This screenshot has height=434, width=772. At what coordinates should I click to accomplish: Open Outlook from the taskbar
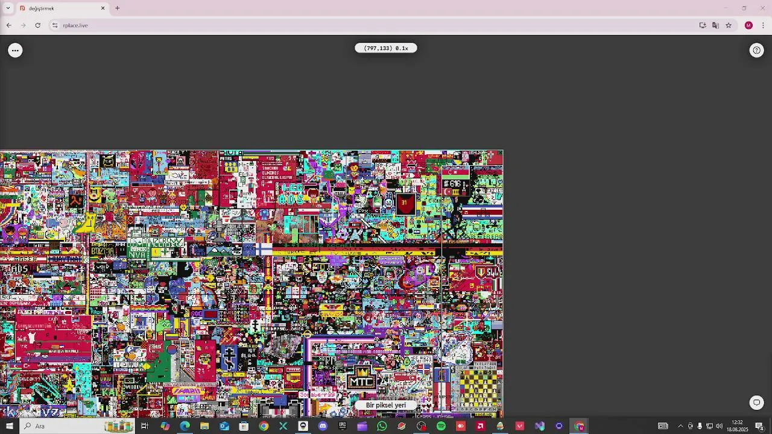pyautogui.click(x=224, y=426)
